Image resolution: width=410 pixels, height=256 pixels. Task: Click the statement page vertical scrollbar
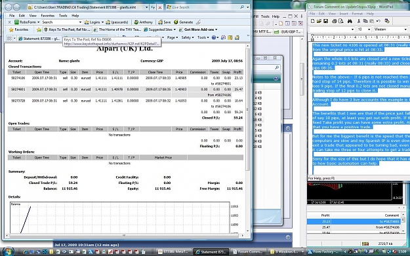click(247, 138)
